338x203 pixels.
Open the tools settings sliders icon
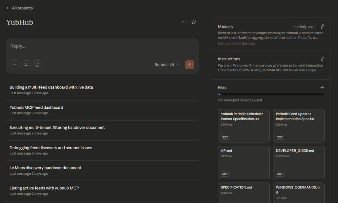coord(26,65)
